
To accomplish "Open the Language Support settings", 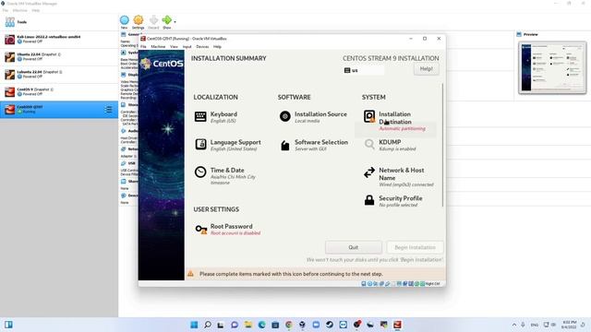I will tap(228, 145).
